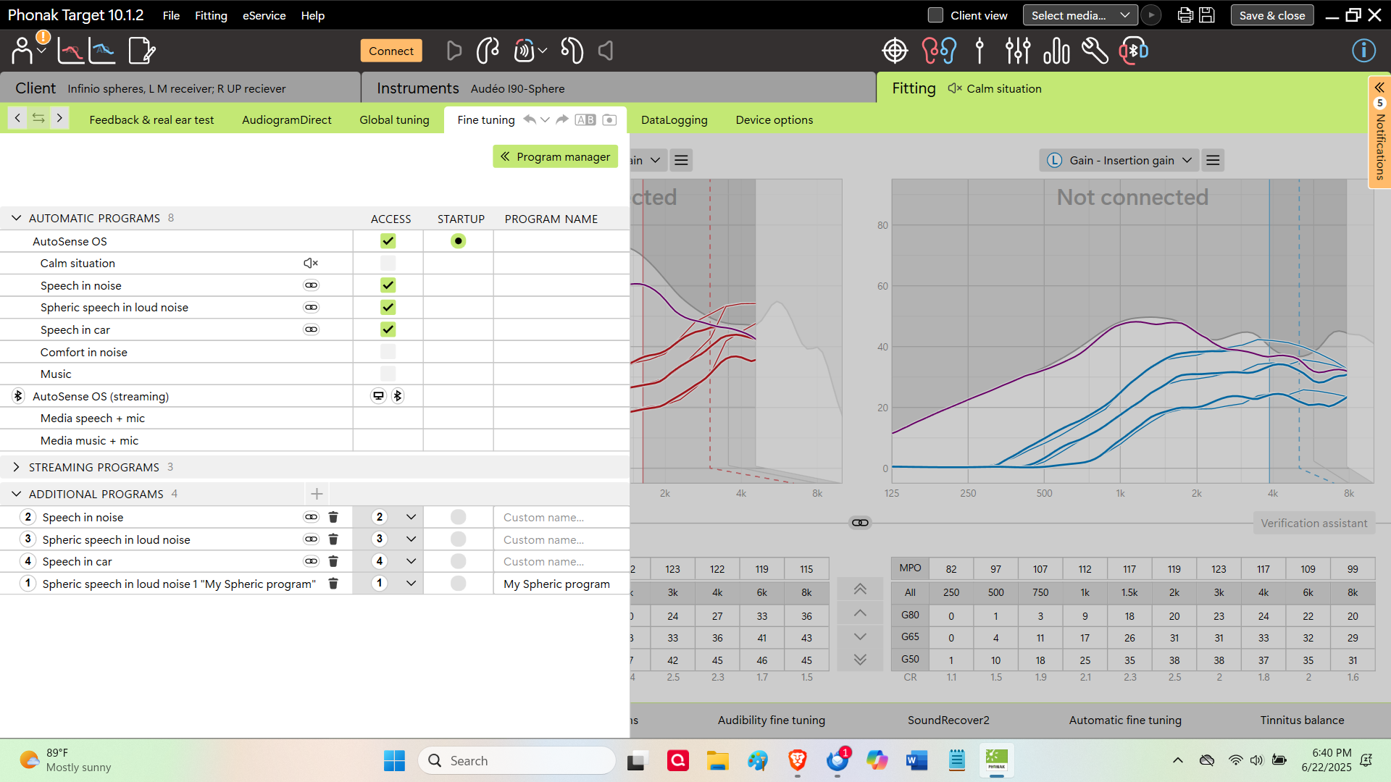Set My Spheric program as startup

pyautogui.click(x=458, y=584)
